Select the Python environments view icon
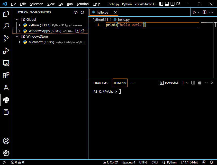Screen dimensions: 217x165 (6, 100)
